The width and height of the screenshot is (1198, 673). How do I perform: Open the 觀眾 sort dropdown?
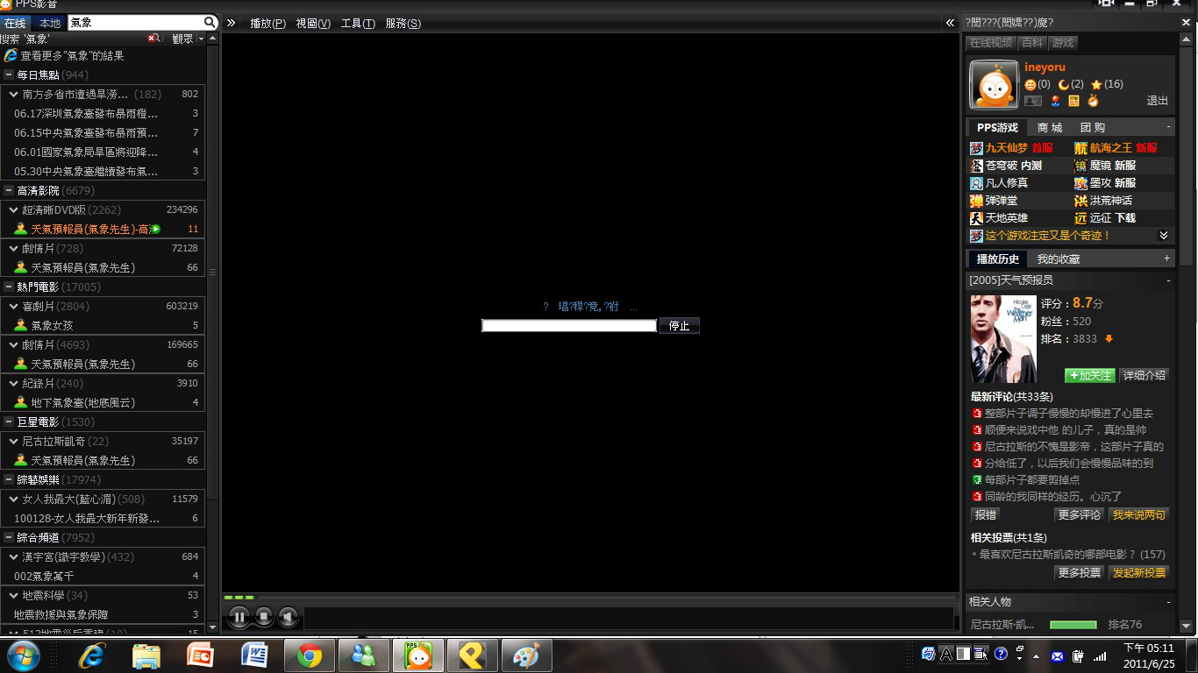tap(188, 39)
